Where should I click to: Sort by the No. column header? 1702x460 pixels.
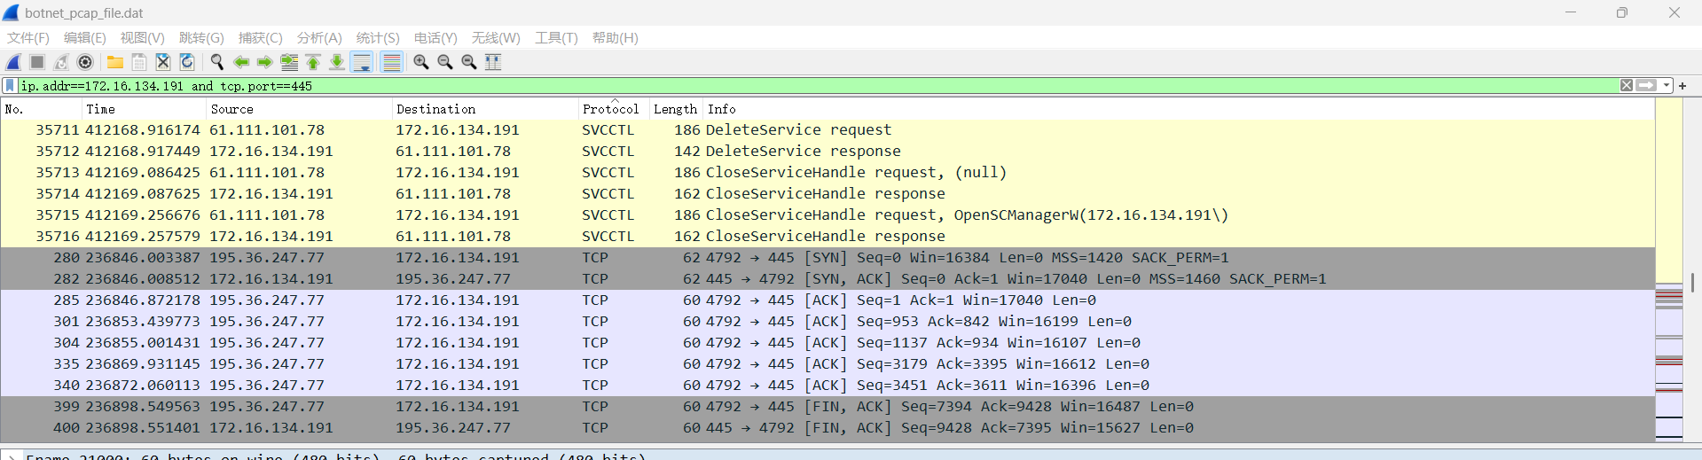tap(41, 109)
